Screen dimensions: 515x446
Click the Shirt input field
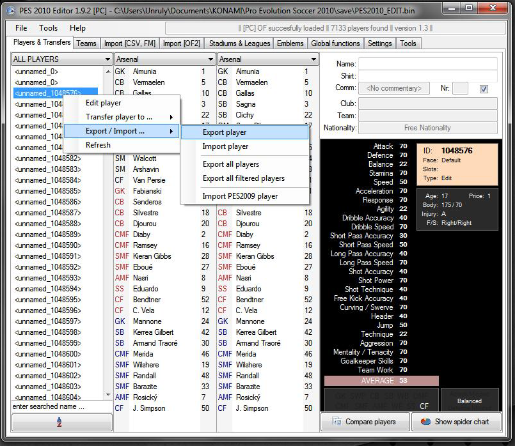coord(427,76)
